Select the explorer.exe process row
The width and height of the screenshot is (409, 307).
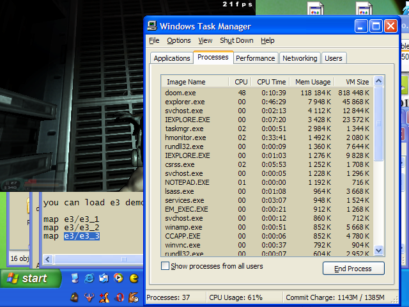click(267, 102)
